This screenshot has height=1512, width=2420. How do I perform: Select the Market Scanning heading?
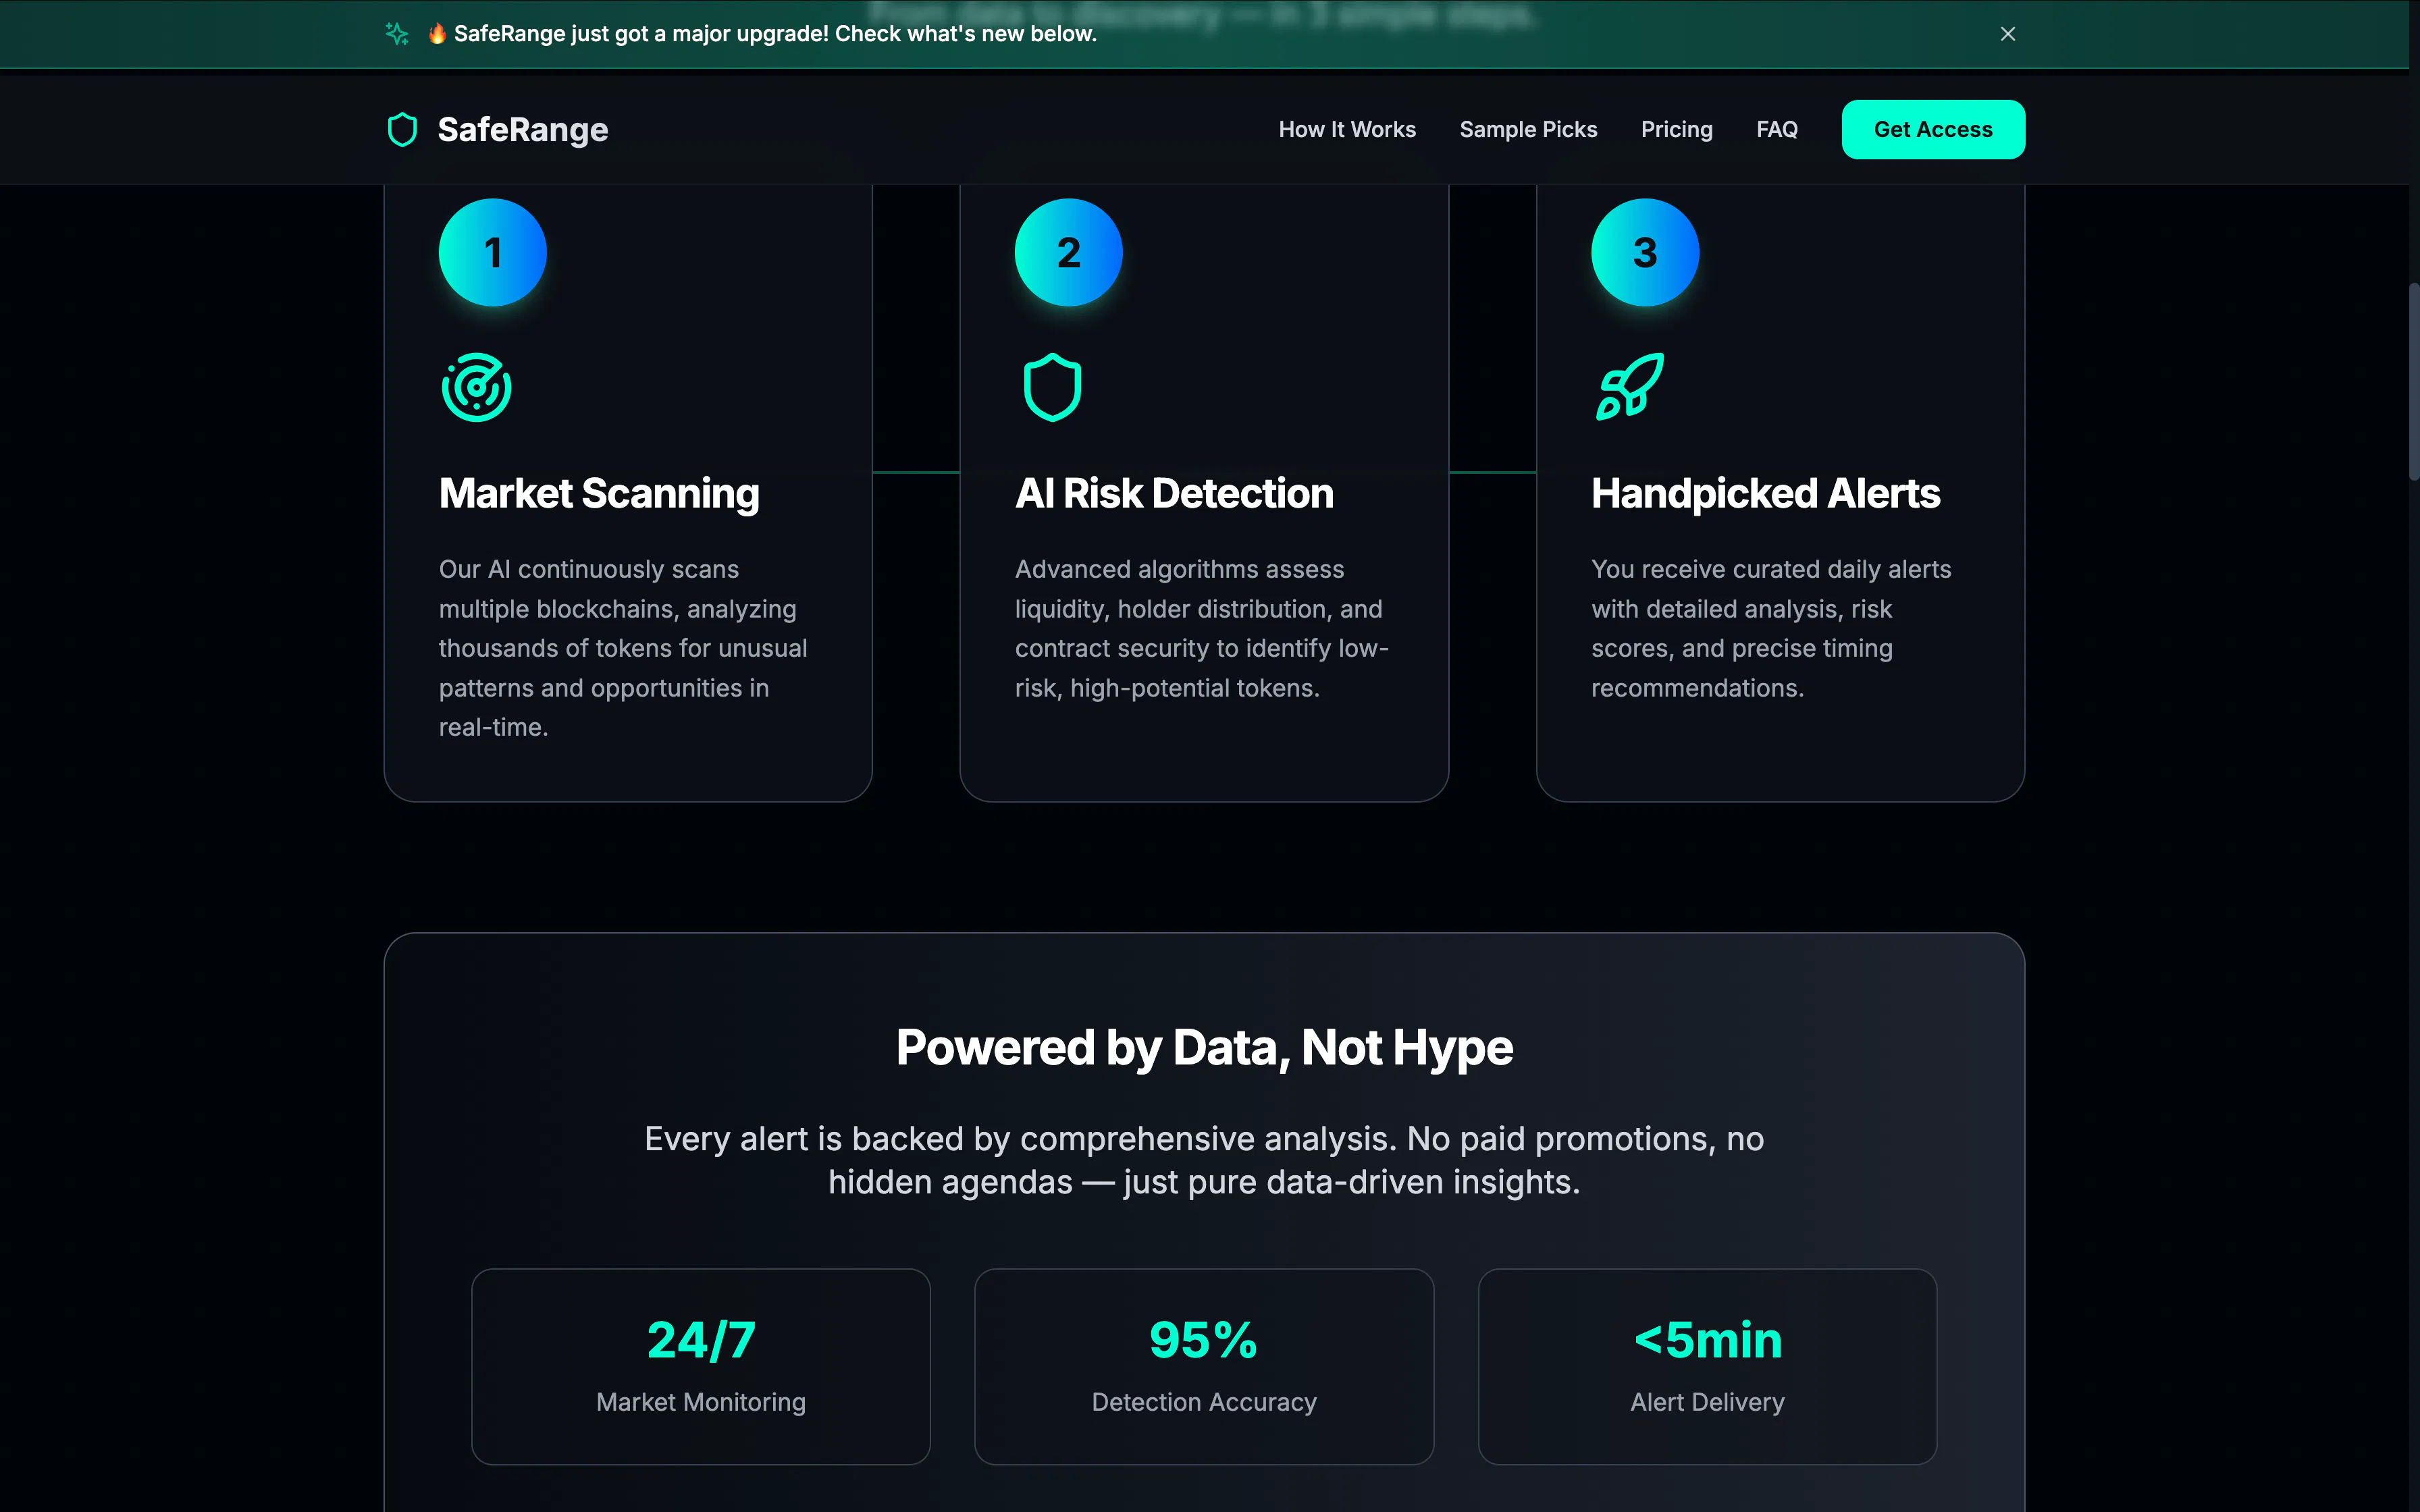(599, 494)
